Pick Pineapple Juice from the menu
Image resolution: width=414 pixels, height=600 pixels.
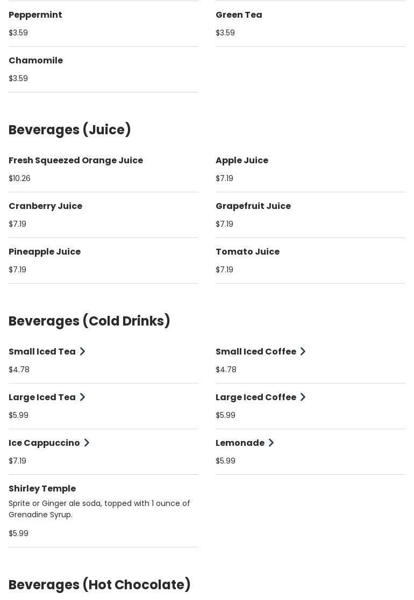point(45,251)
